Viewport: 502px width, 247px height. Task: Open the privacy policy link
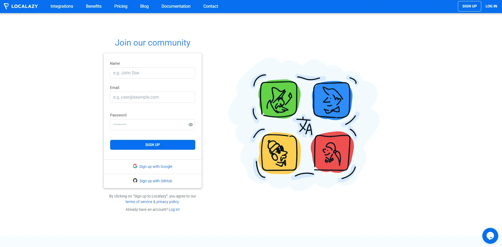168,202
